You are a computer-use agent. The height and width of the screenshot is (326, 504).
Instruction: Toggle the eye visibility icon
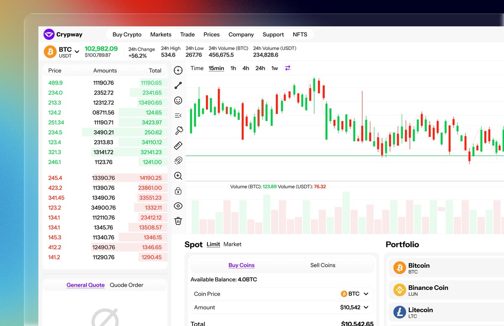pyautogui.click(x=178, y=206)
